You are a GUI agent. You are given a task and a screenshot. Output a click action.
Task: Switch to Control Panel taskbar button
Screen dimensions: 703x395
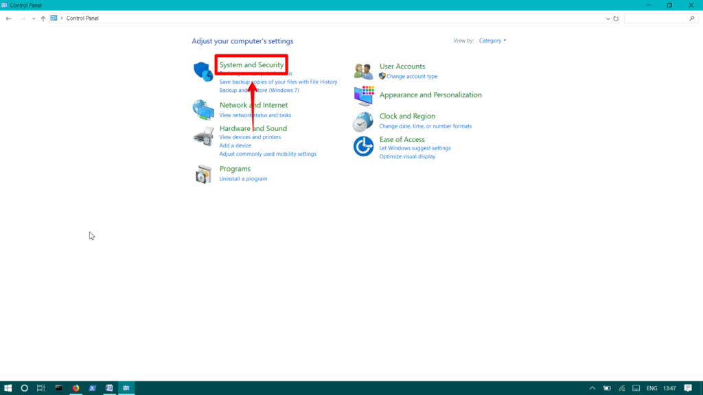(x=126, y=388)
